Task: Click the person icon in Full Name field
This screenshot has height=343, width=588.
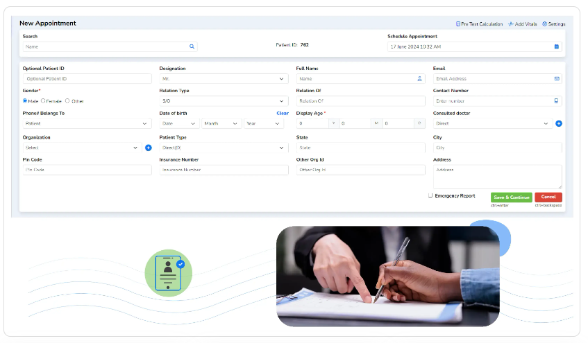Action: (419, 78)
